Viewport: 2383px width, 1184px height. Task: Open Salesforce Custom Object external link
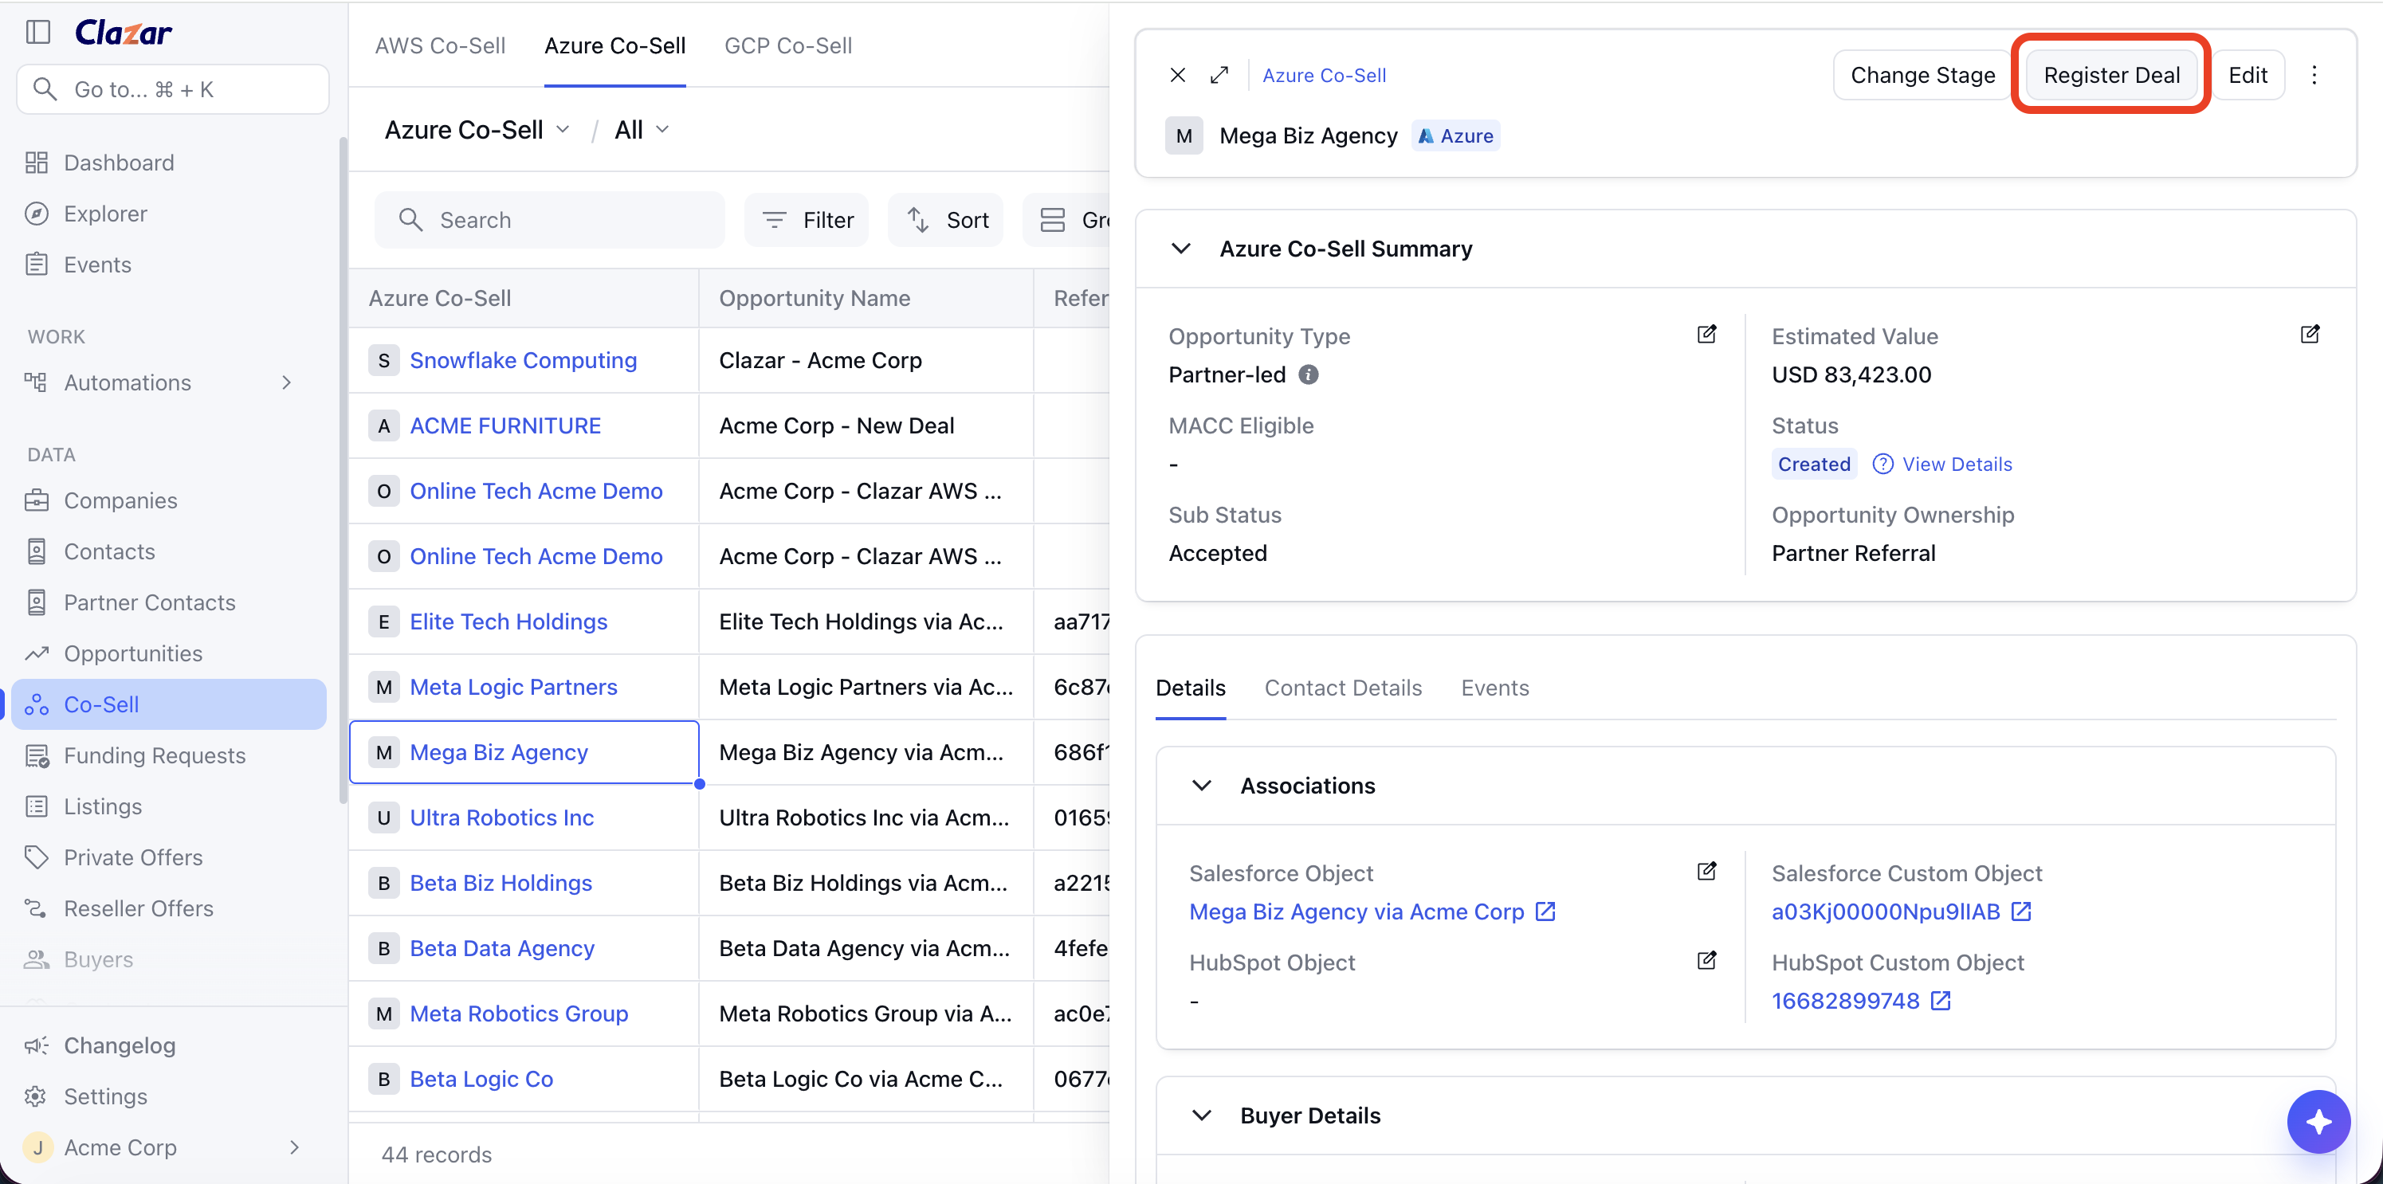(2021, 912)
